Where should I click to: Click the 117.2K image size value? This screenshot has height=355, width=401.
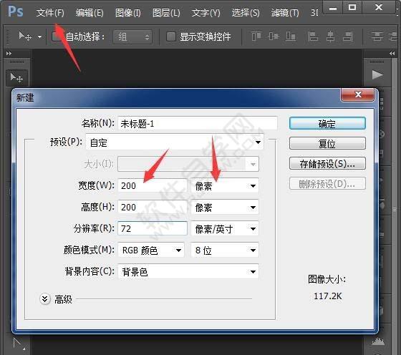(x=328, y=296)
